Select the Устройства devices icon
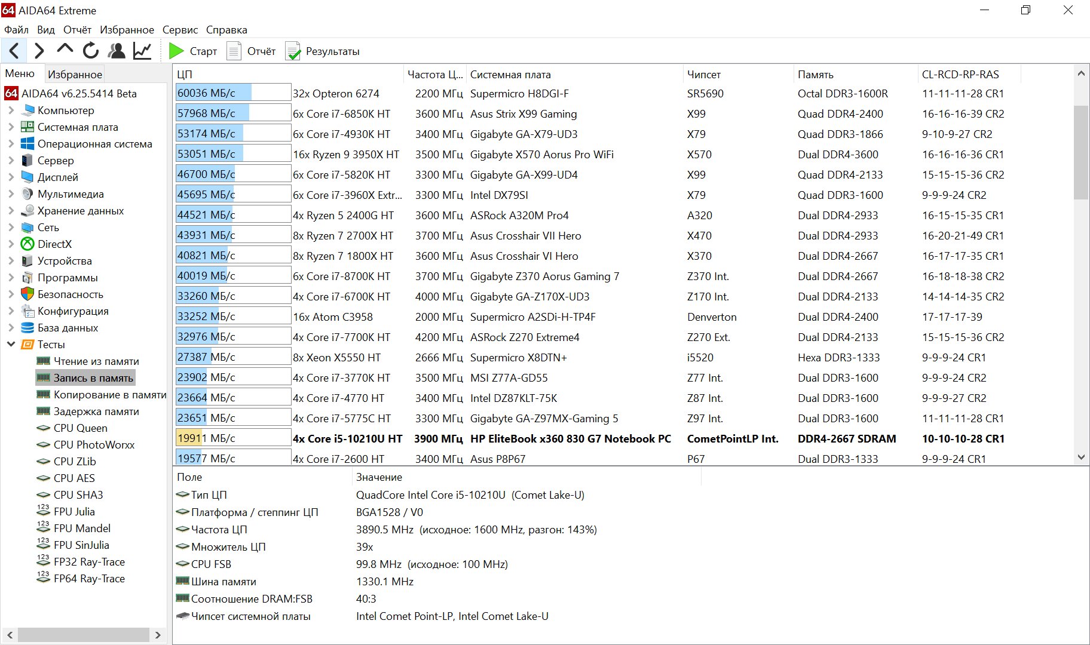Screen dimensions: 1090x645 coord(27,261)
